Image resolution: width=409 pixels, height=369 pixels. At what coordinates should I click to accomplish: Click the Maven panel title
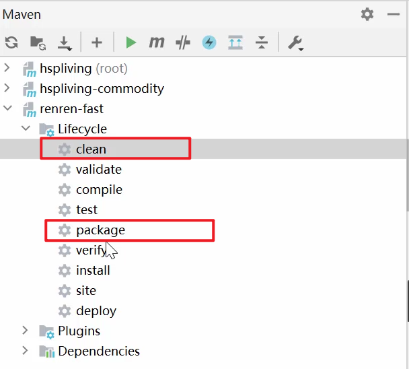click(22, 14)
